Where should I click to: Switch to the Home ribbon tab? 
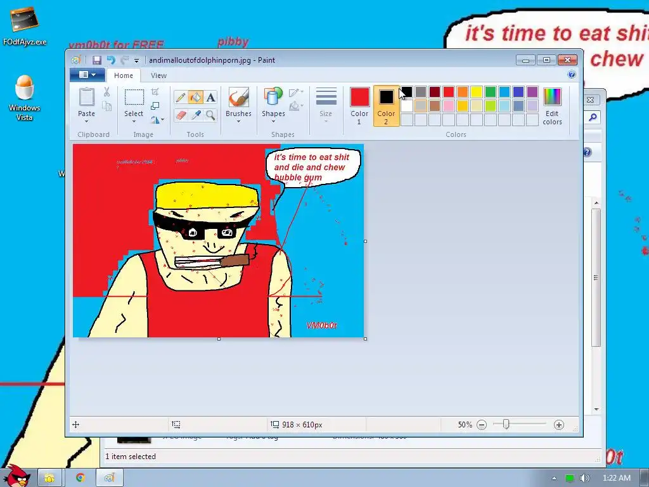(124, 75)
